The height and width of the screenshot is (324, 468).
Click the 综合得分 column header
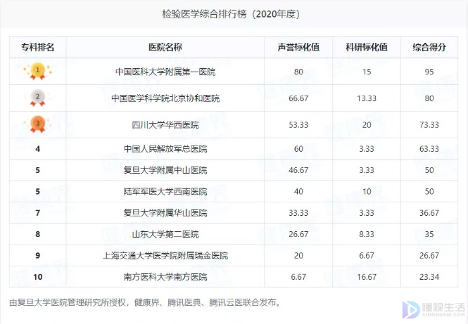coord(429,47)
